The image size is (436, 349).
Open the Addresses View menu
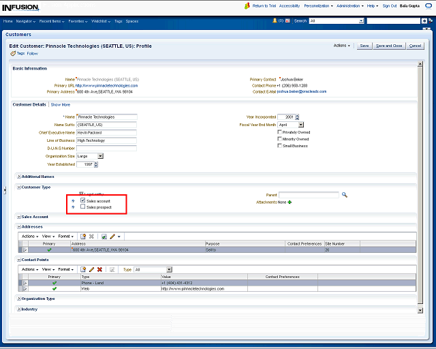(x=48, y=237)
